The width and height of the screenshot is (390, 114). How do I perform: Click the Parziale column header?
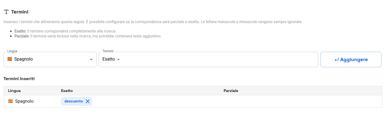(x=231, y=91)
